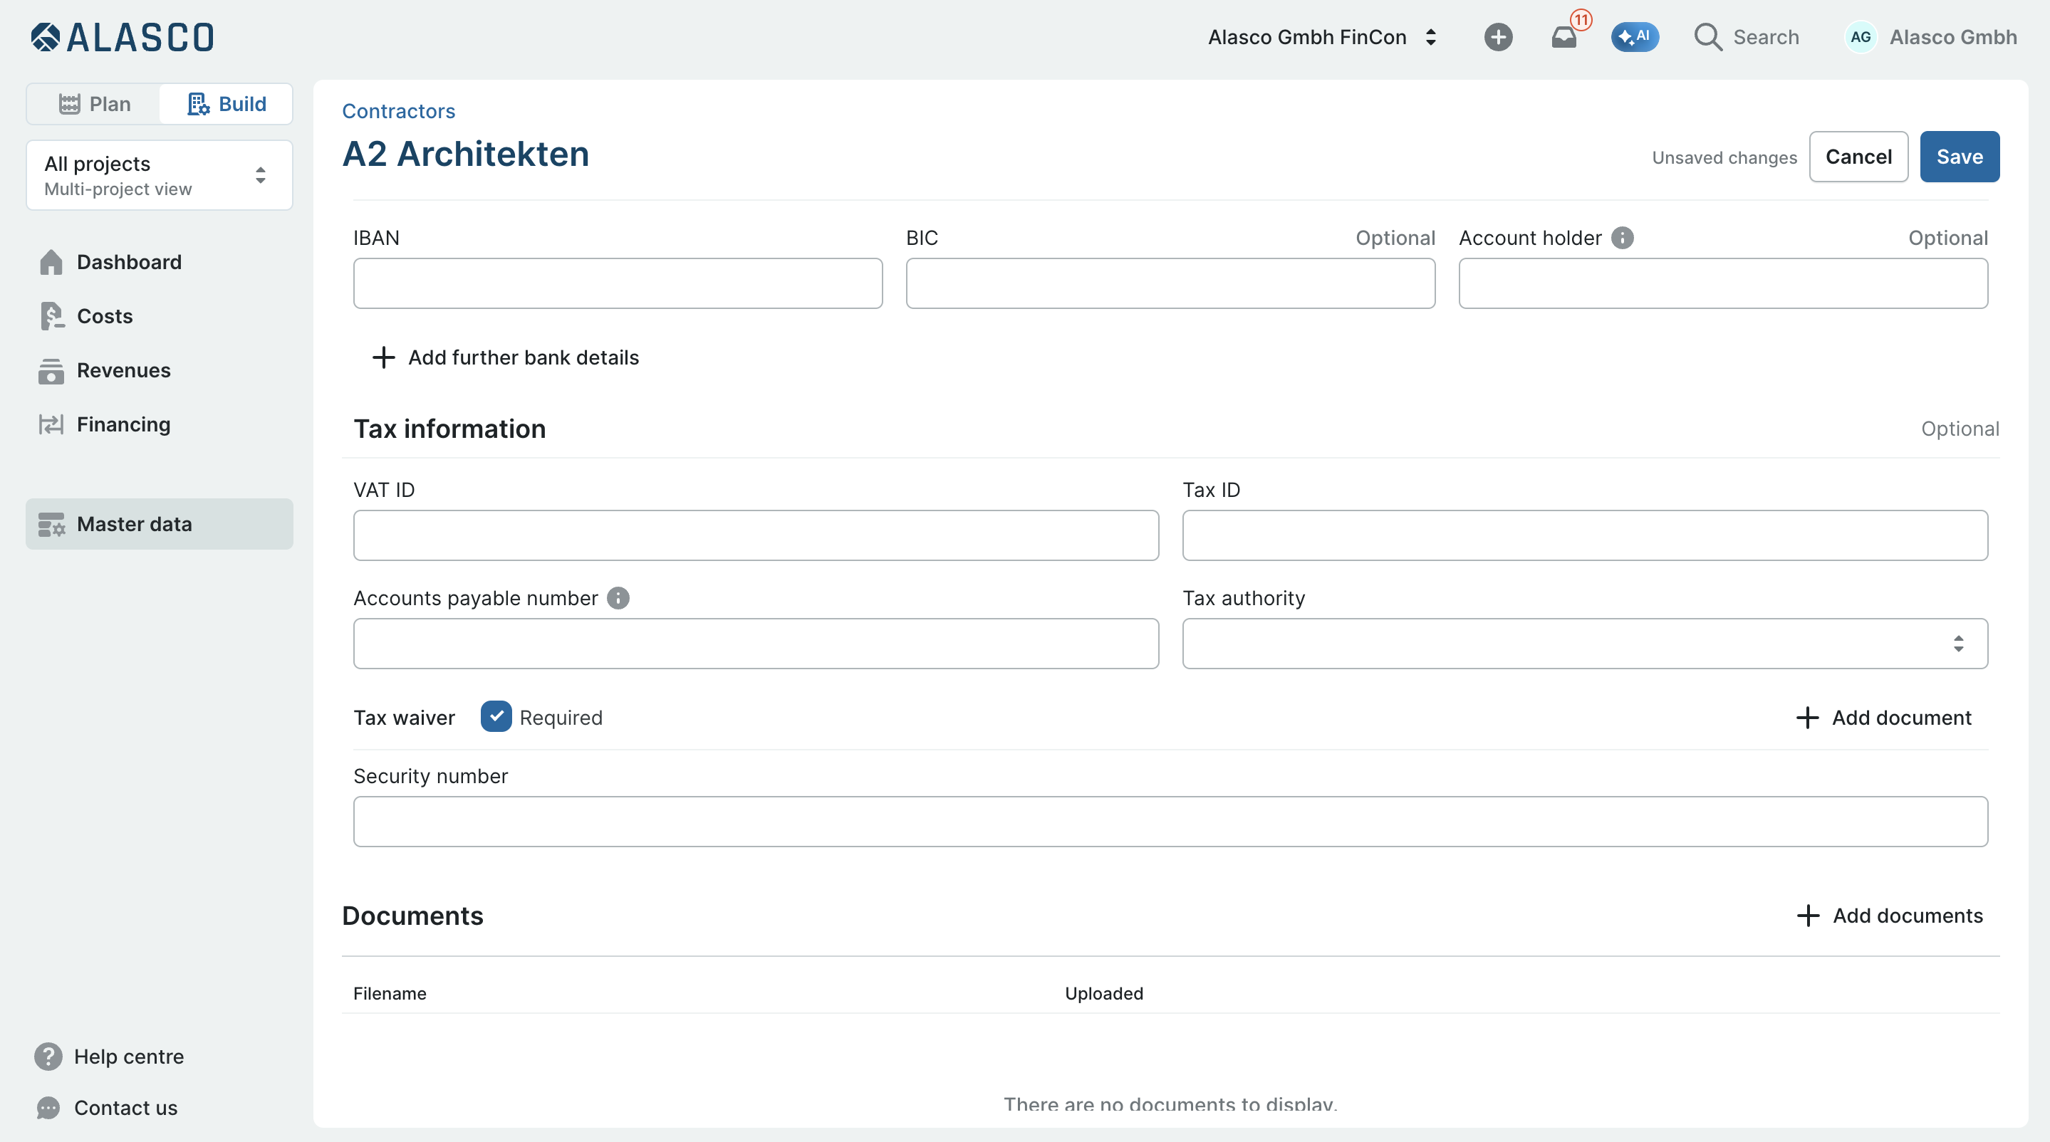This screenshot has height=1142, width=2050.
Task: Click Add further bank details
Action: pyautogui.click(x=506, y=358)
